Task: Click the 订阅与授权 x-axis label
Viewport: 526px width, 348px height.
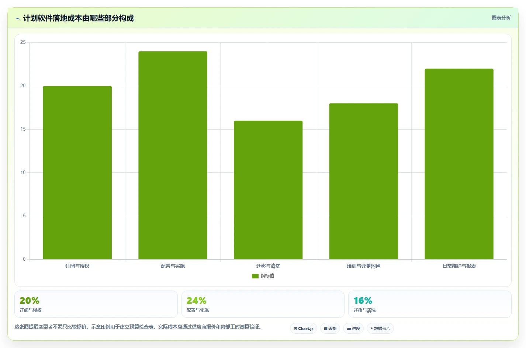Action: point(77,266)
